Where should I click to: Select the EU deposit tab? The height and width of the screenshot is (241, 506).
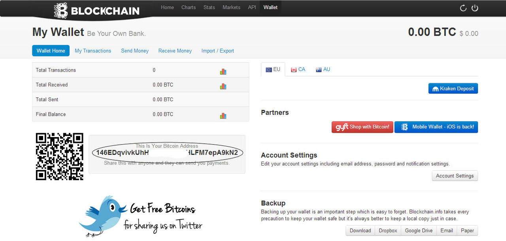click(273, 70)
